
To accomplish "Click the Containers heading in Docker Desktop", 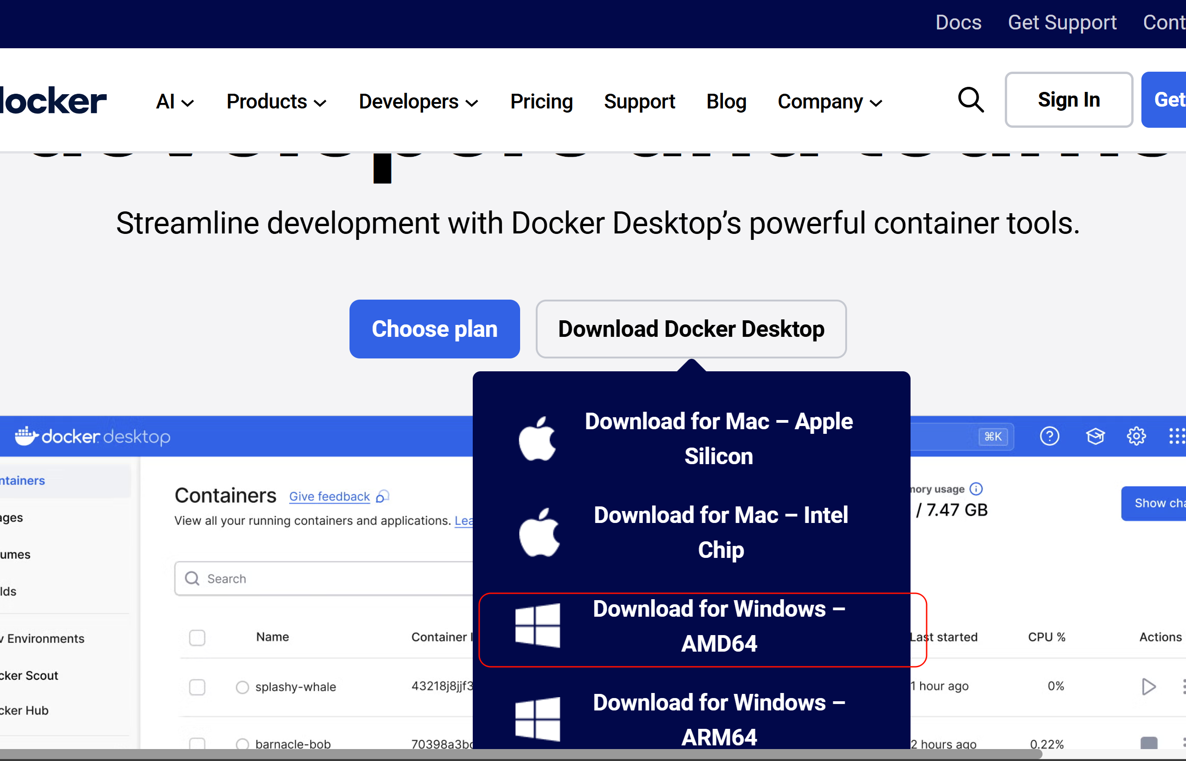I will (225, 495).
